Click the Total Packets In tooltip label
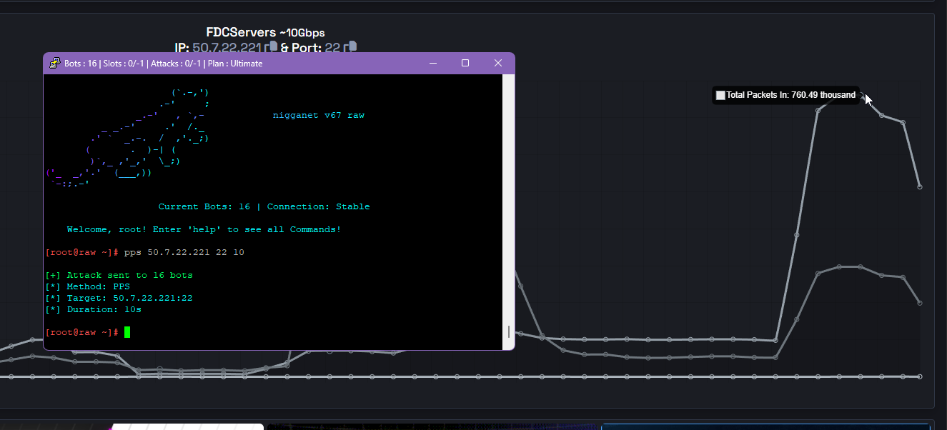 click(x=790, y=95)
